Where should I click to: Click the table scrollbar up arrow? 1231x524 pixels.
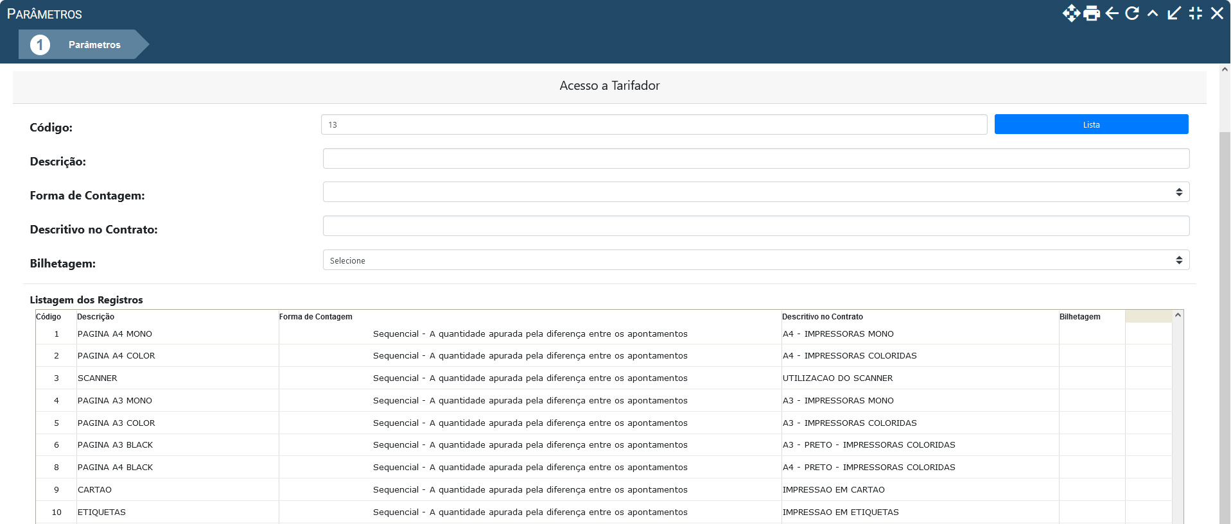tap(1178, 316)
